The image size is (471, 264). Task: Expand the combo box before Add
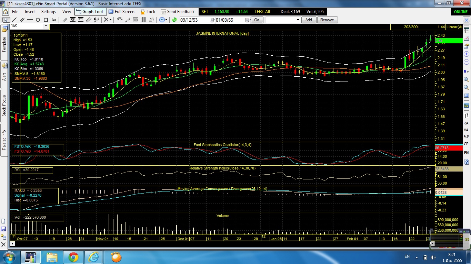[298, 20]
